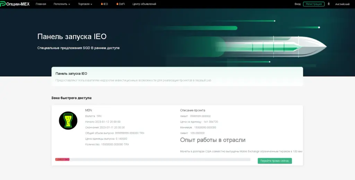Expand the Торговля dropdown

85,4
